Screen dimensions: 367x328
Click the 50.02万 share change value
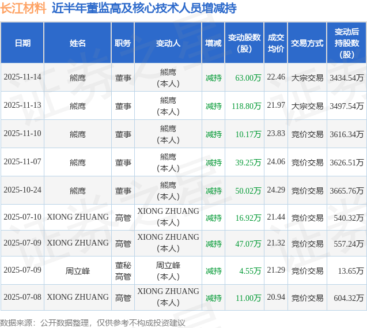tap(248, 191)
